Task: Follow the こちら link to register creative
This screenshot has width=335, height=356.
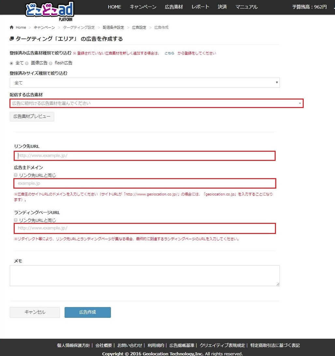Action: click(x=169, y=53)
